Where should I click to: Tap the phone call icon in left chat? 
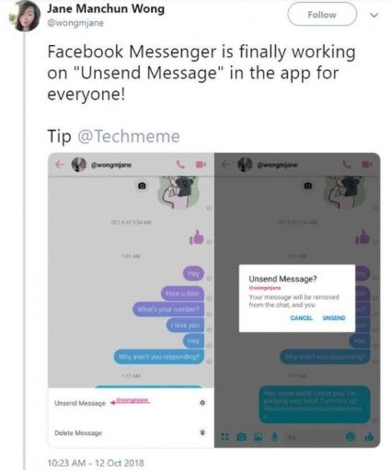tap(181, 165)
